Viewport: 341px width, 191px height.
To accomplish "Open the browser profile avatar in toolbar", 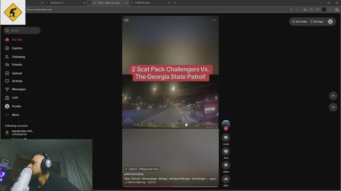I will (324, 10).
